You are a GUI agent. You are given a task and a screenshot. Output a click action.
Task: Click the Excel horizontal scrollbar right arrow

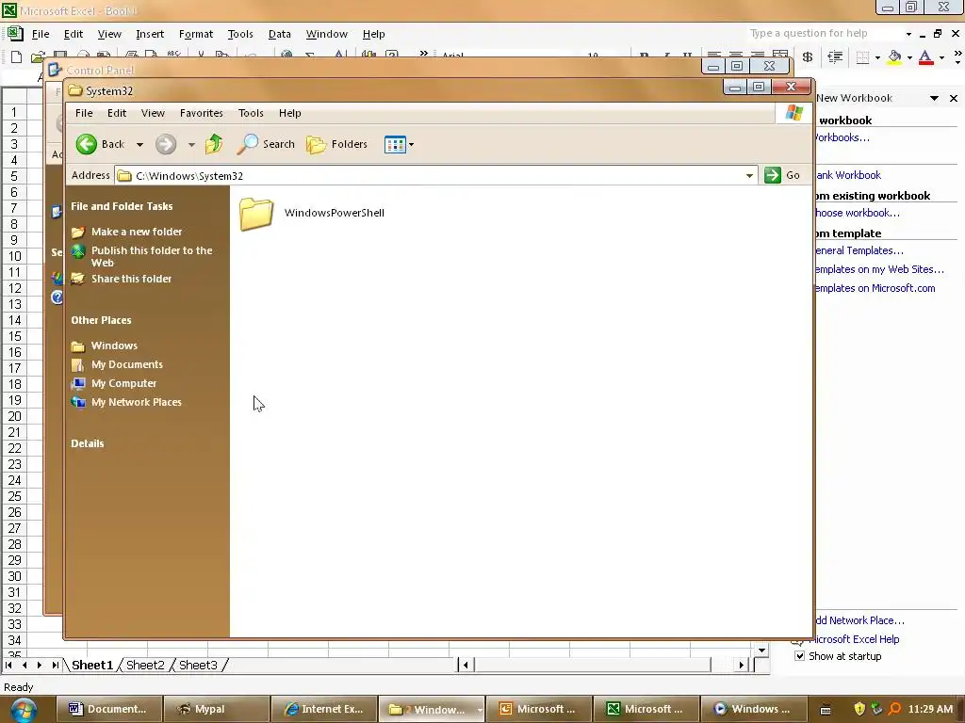[741, 665]
